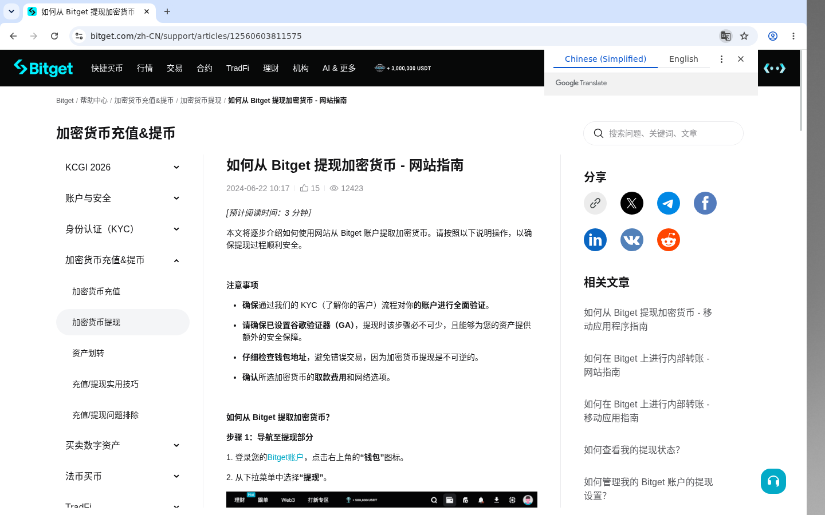Share article on Telegram

(669, 203)
